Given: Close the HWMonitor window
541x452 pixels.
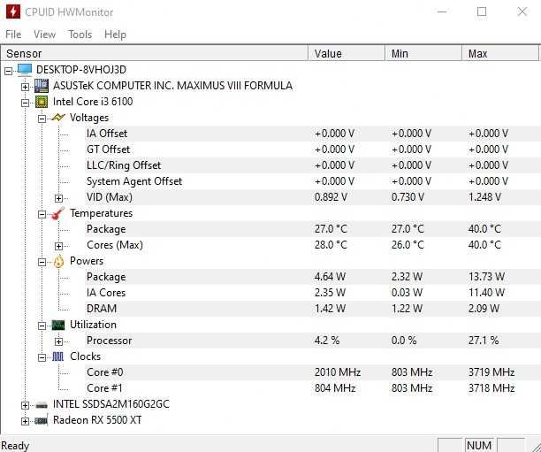Looking at the screenshot, I should click(522, 11).
